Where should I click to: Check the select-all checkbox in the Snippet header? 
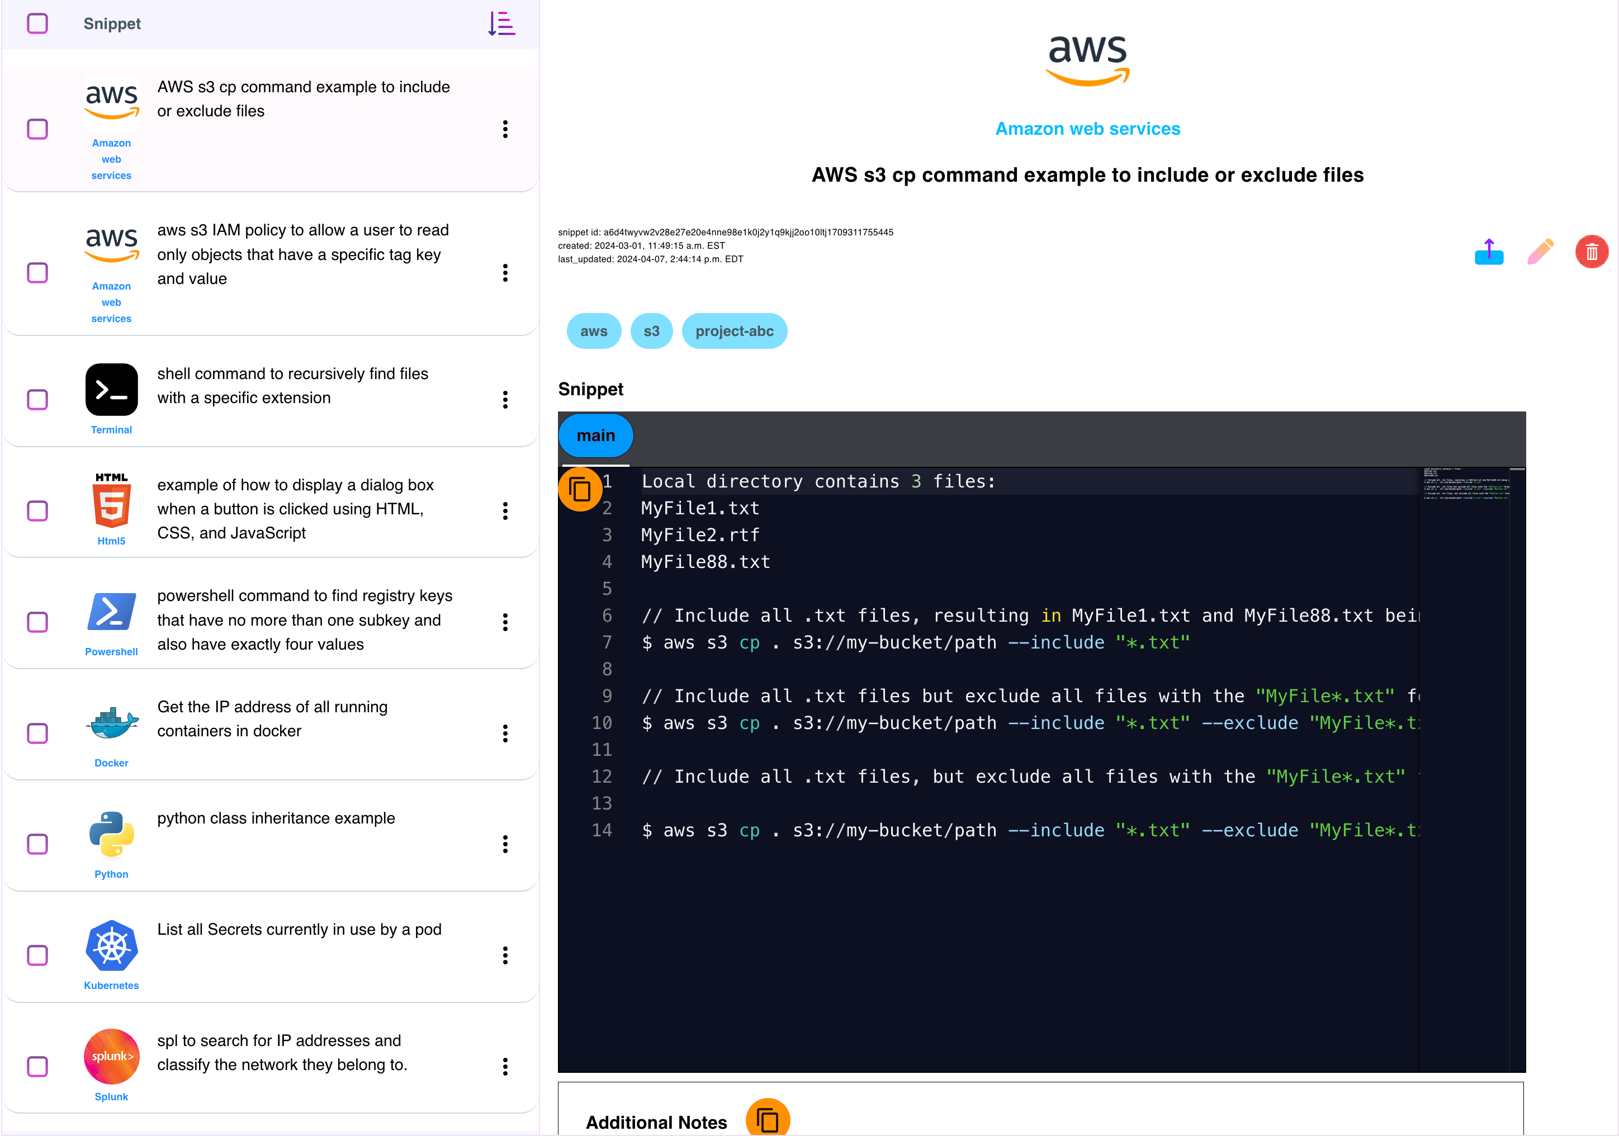pos(37,23)
